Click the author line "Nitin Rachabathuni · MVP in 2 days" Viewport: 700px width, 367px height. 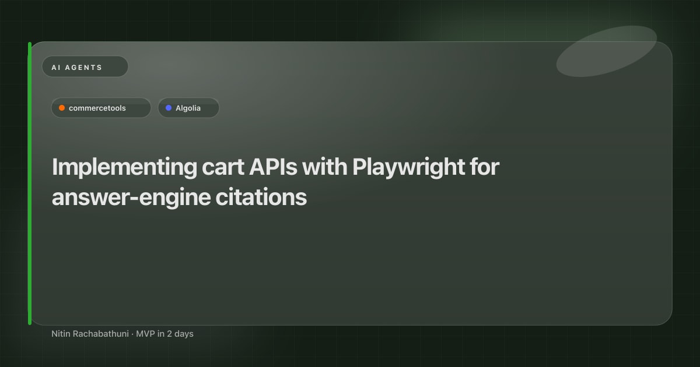[123, 334]
